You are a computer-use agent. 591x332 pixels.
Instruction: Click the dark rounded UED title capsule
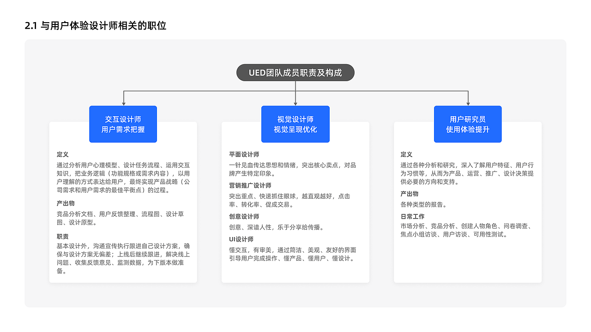295,72
